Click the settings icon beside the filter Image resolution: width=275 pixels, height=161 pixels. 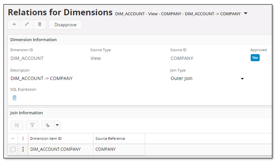[x=47, y=125]
